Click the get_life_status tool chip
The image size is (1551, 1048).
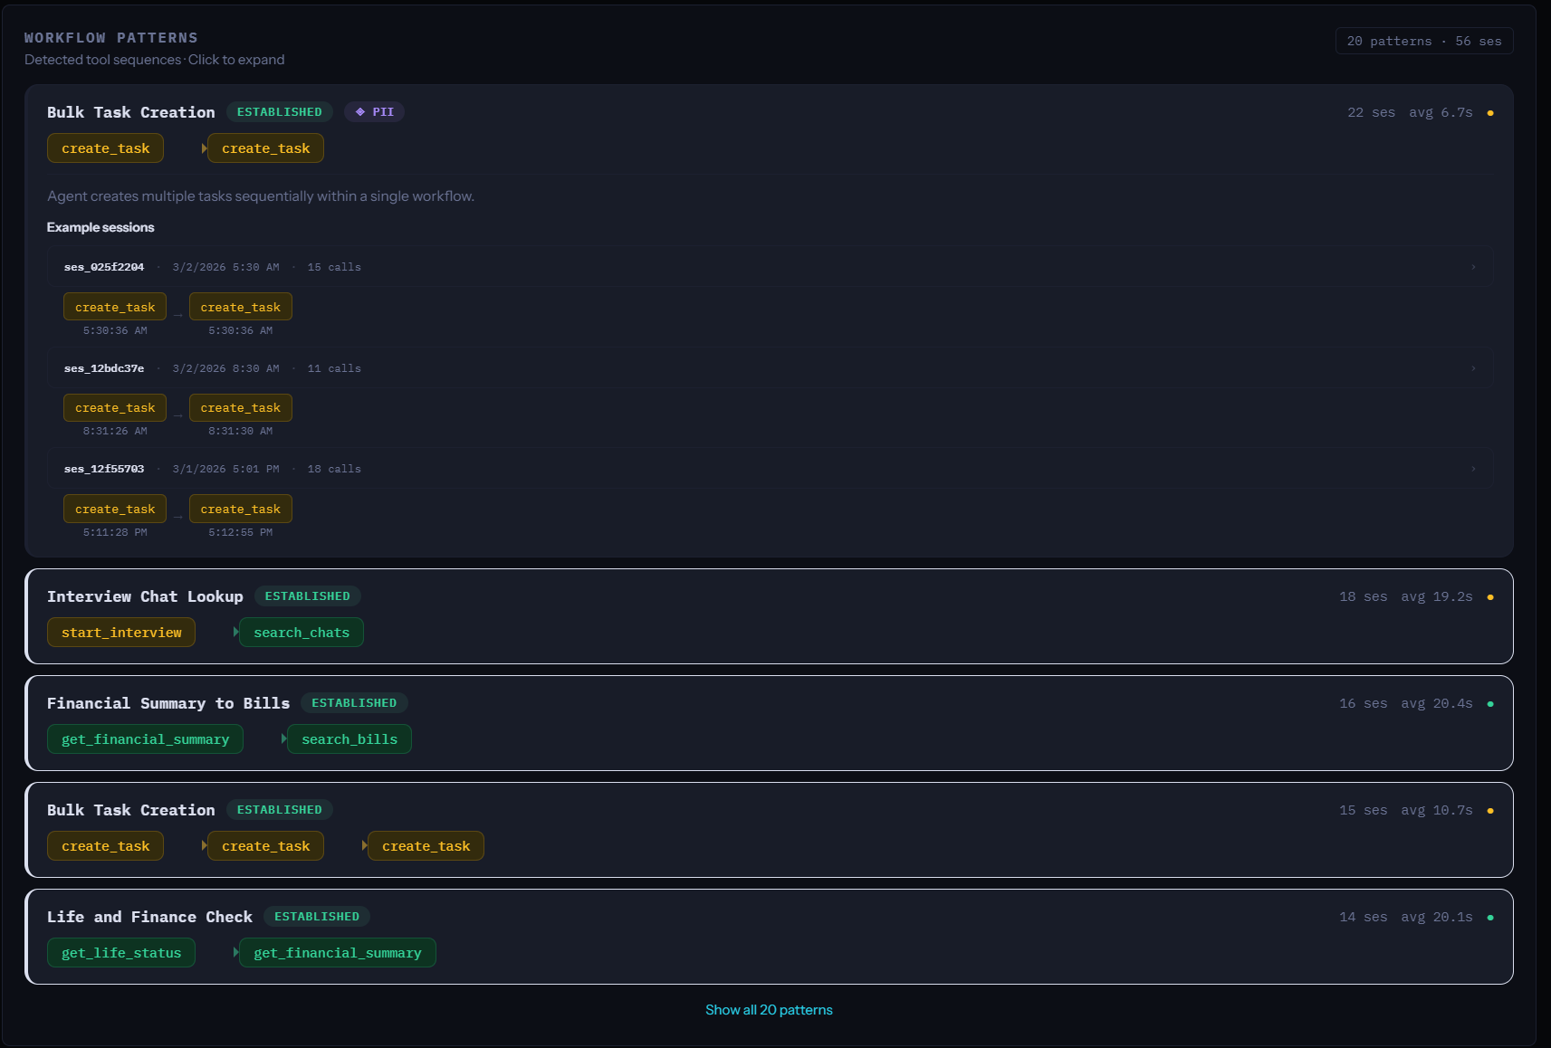click(120, 952)
